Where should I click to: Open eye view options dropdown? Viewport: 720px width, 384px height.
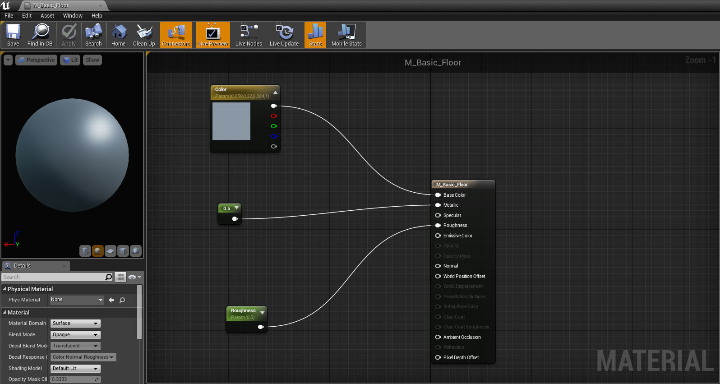pyautogui.click(x=135, y=277)
